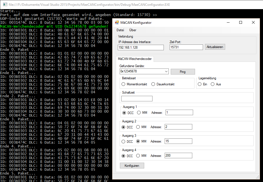Viewport: 263px width, 182px height.
Task: Click the Ausgang 3 Adresse field
Action: [x=178, y=141]
